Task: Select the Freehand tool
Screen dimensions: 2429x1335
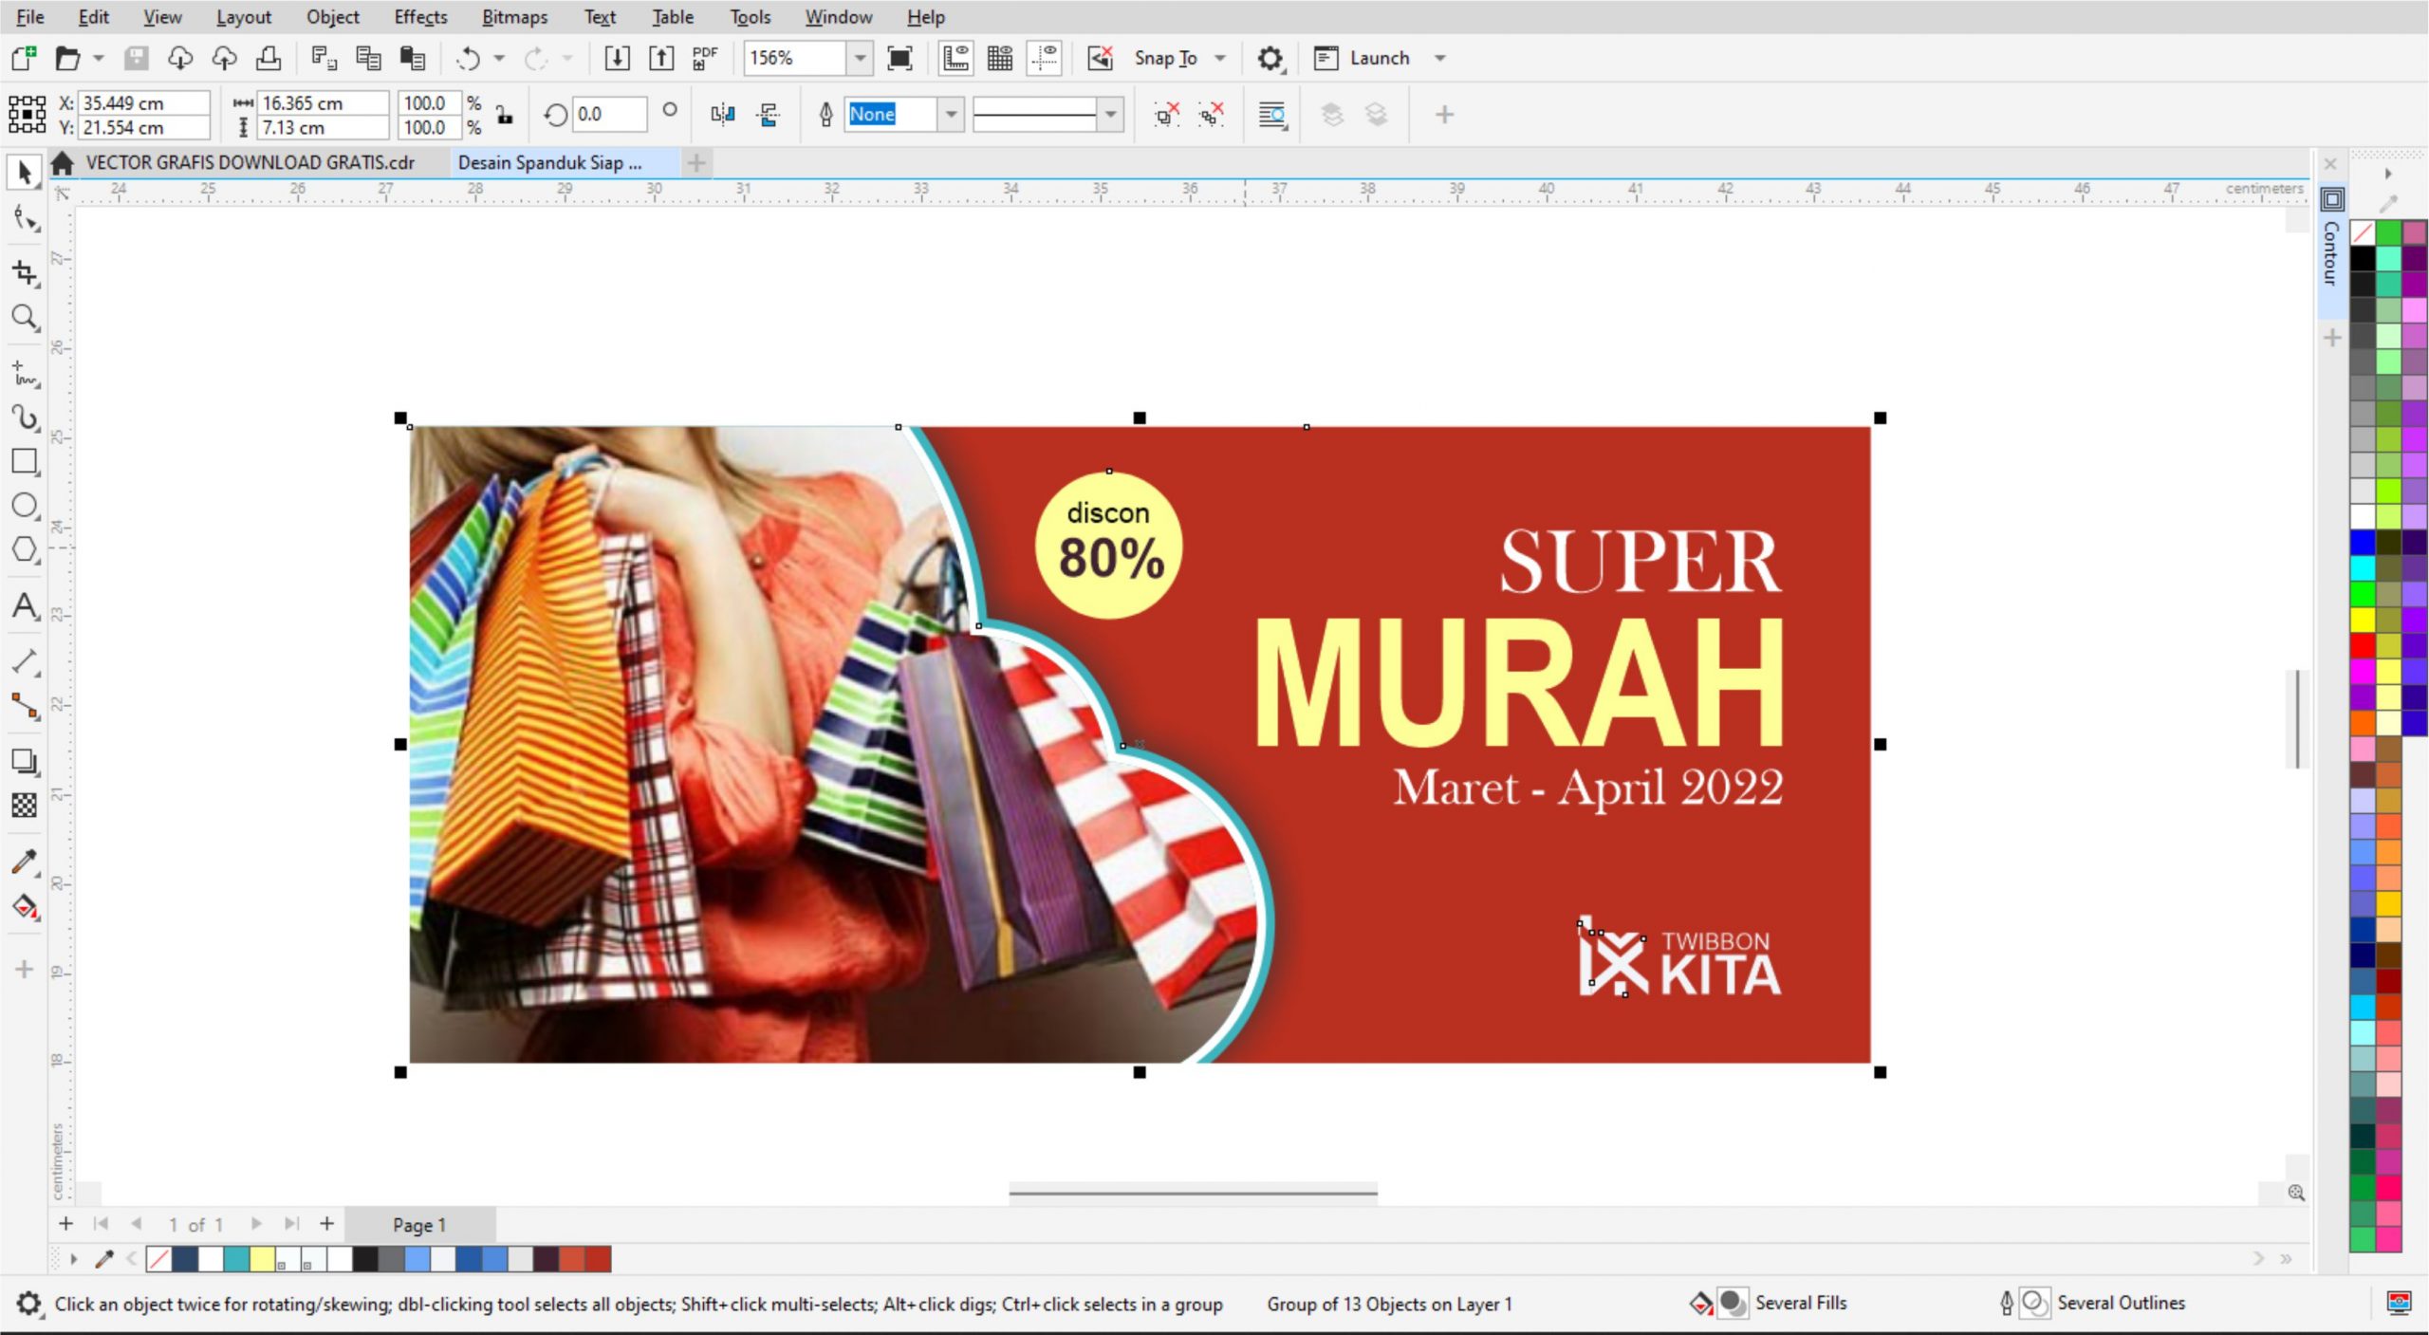Action: click(x=25, y=373)
